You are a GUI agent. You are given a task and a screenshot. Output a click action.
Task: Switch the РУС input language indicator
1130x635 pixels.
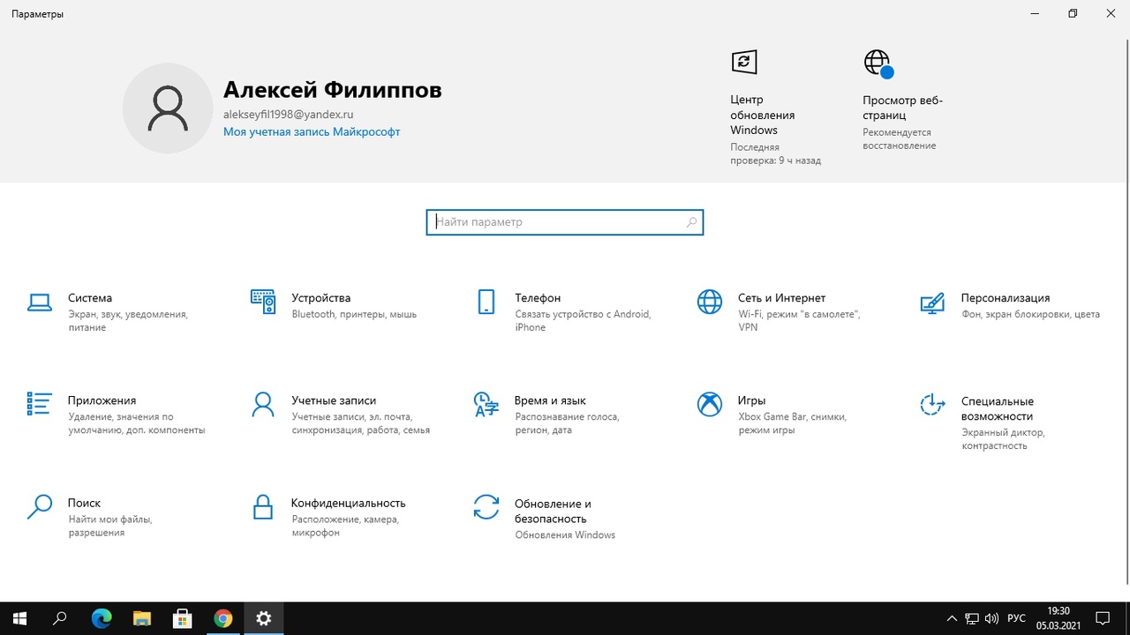[x=1016, y=618]
